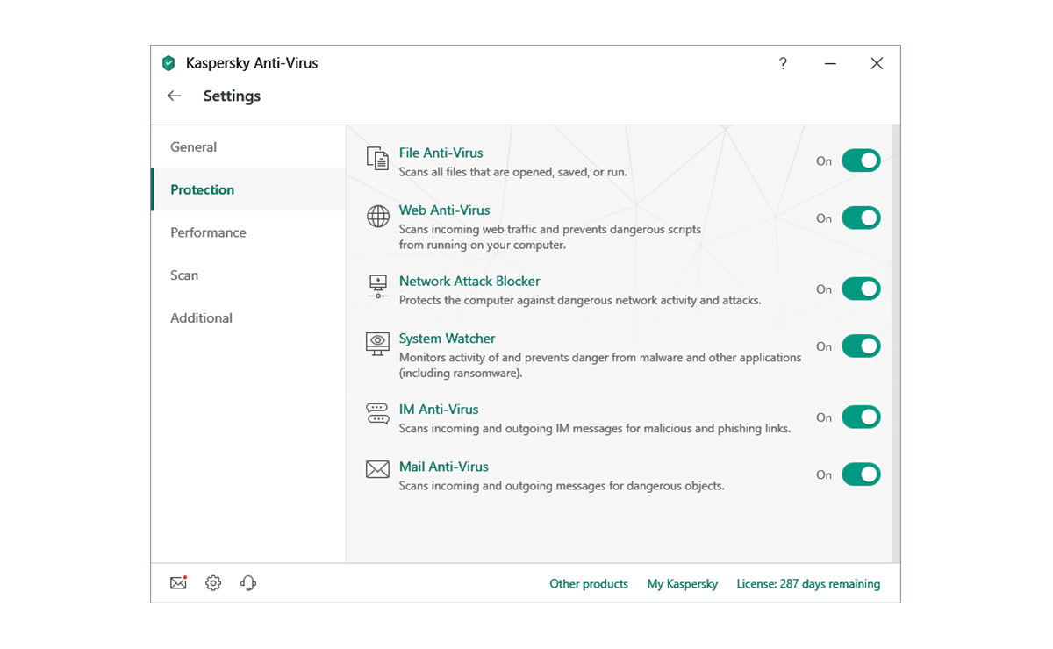Click the File Anti-Virus document icon
Image resolution: width=1053 pixels, height=649 pixels.
coord(377,159)
